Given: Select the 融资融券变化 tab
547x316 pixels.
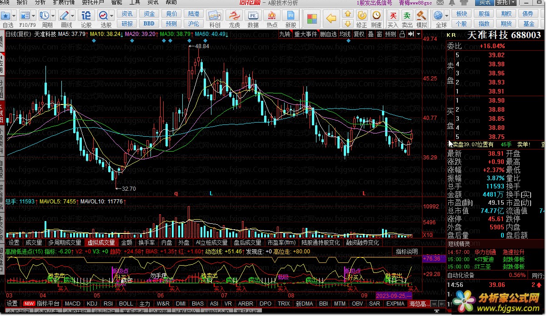Looking at the screenshot, I should 362,242.
